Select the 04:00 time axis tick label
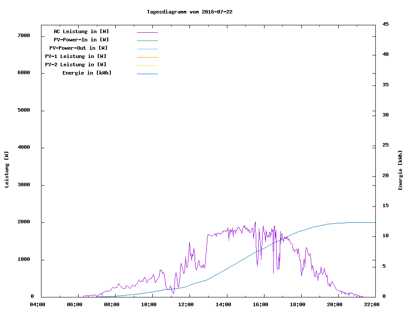 pos(38,305)
